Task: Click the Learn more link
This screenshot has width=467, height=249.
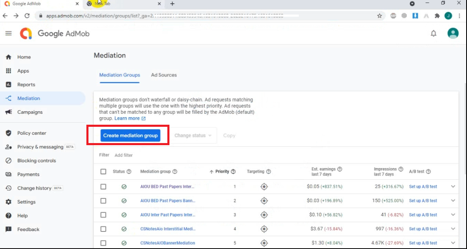Action: [130, 118]
